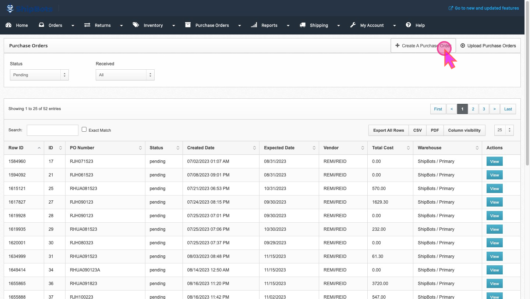Image resolution: width=530 pixels, height=299 pixels.
Task: Sort by PO Number column arrows
Action: click(x=140, y=148)
